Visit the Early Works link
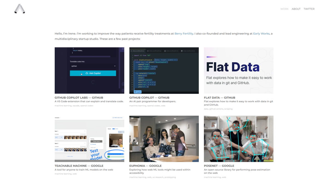 point(261,34)
